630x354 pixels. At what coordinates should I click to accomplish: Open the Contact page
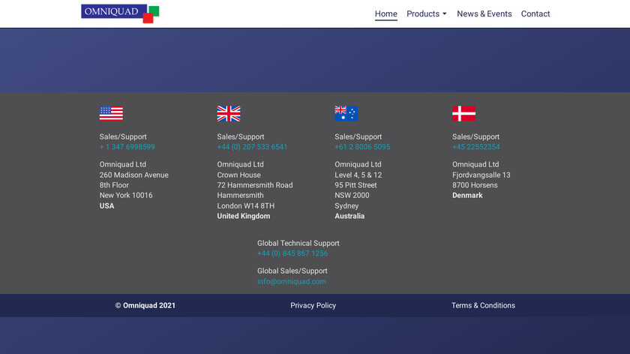tap(535, 13)
